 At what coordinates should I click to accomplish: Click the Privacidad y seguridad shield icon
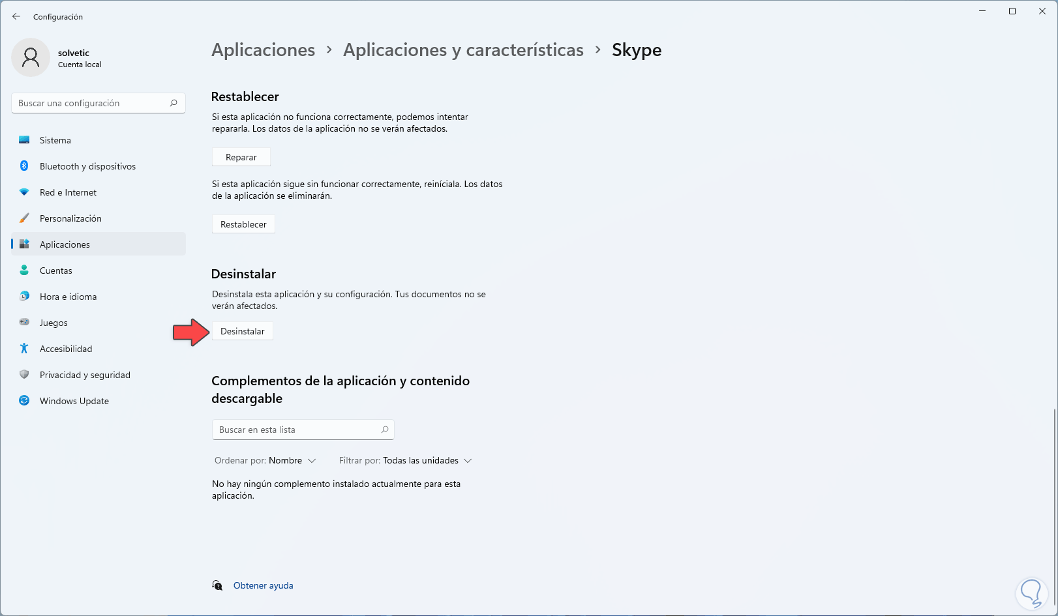24,375
